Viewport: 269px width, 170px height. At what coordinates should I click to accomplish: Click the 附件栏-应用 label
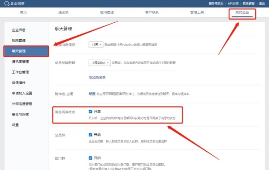(x=64, y=94)
